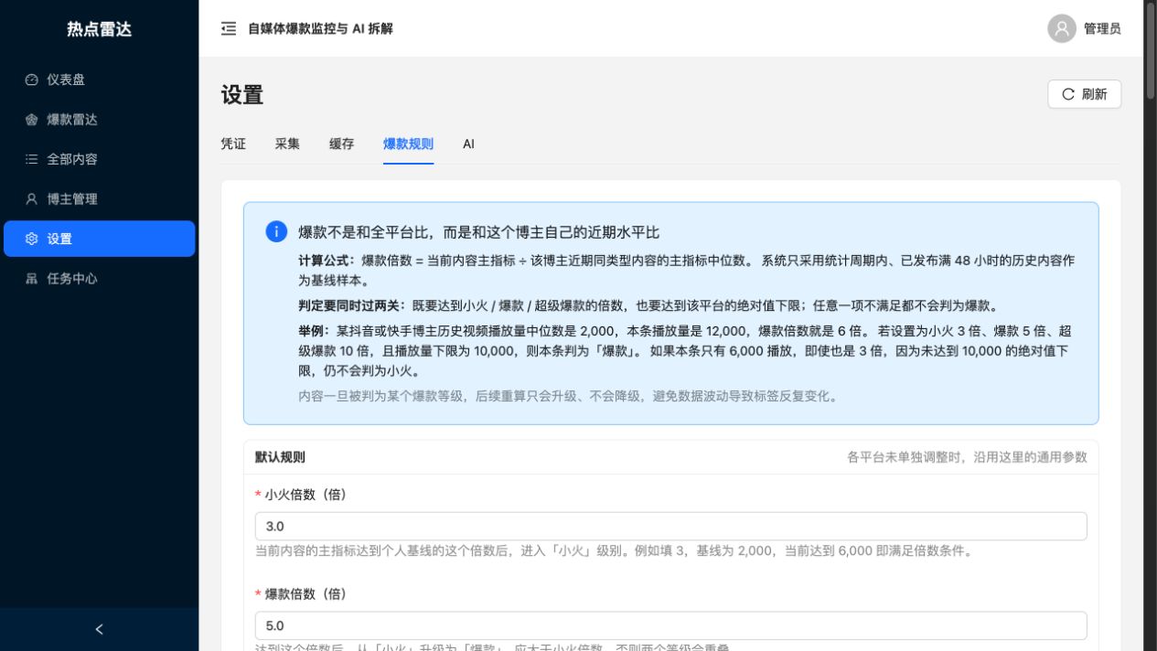Click the gear icon beside 设置
Screen dimensions: 1157x651
[x=32, y=239]
